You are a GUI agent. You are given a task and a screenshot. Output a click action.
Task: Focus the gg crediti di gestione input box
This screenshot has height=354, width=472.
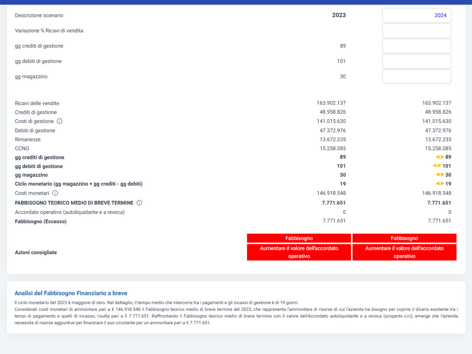click(x=417, y=46)
